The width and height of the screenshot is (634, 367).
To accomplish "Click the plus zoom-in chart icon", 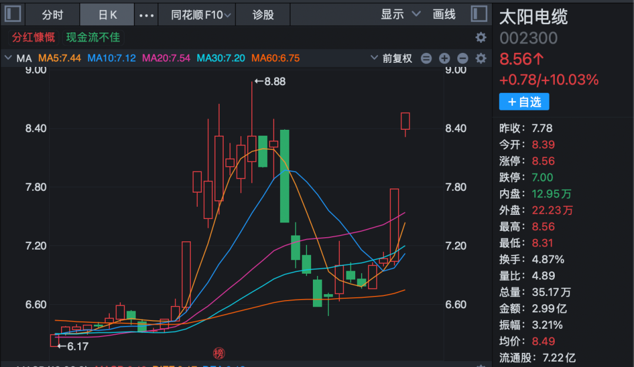I will tap(444, 58).
